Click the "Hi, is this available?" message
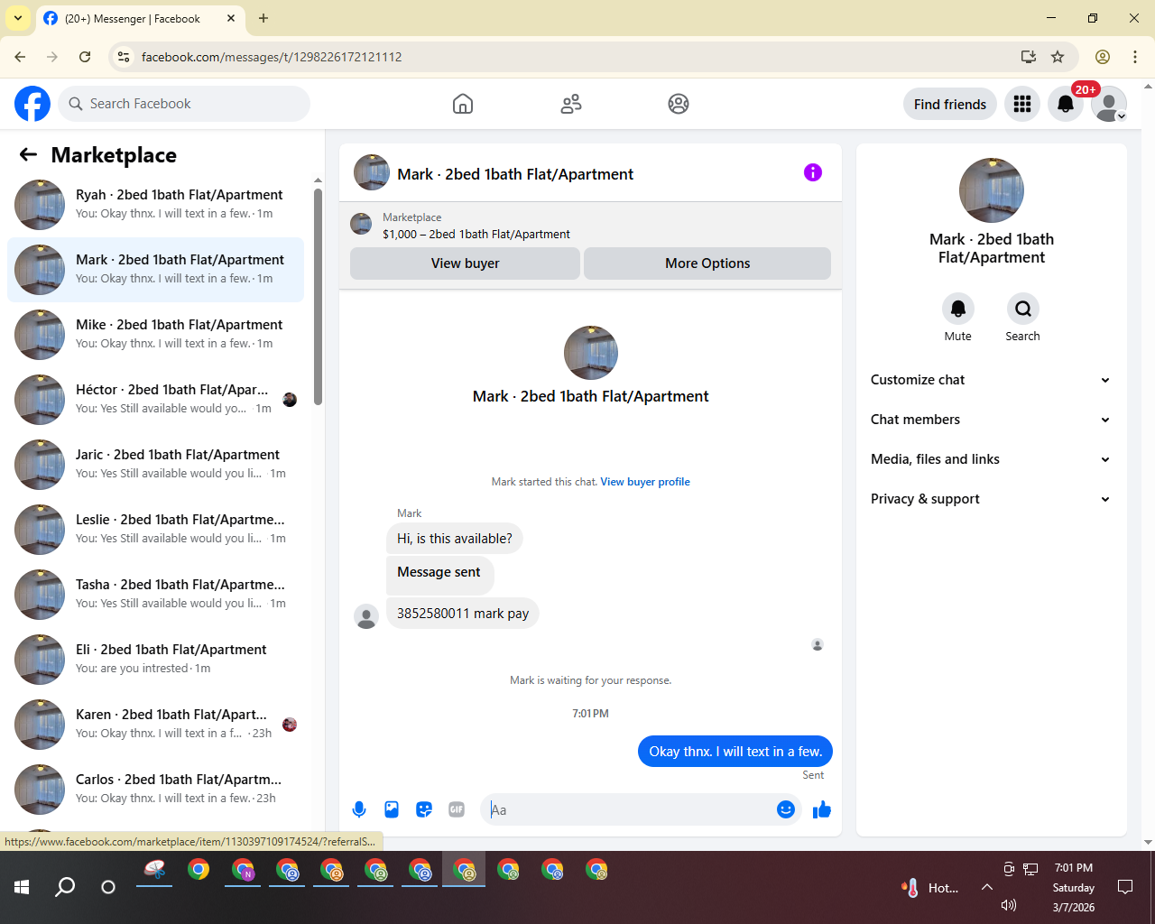This screenshot has height=924, width=1155. coord(455,539)
